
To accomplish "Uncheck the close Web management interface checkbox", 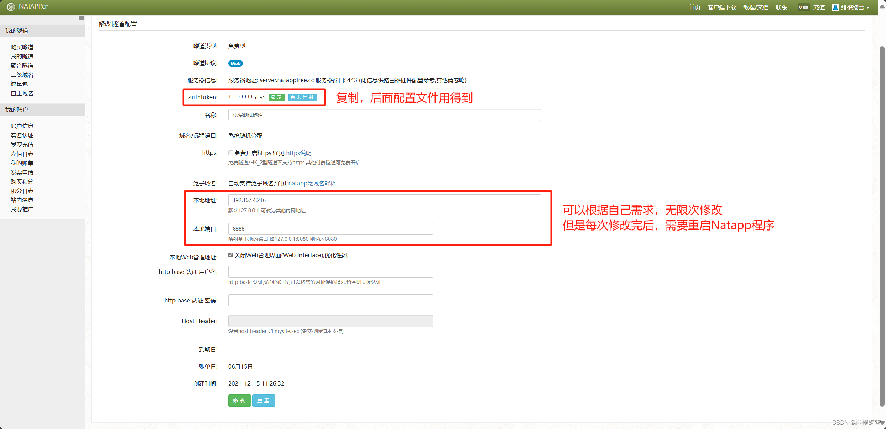I will 231,255.
